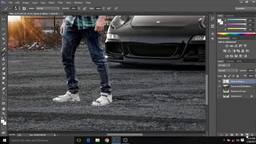Add a Photo Filter adjustment
The width and height of the screenshot is (256, 144).
[x=238, y=51]
